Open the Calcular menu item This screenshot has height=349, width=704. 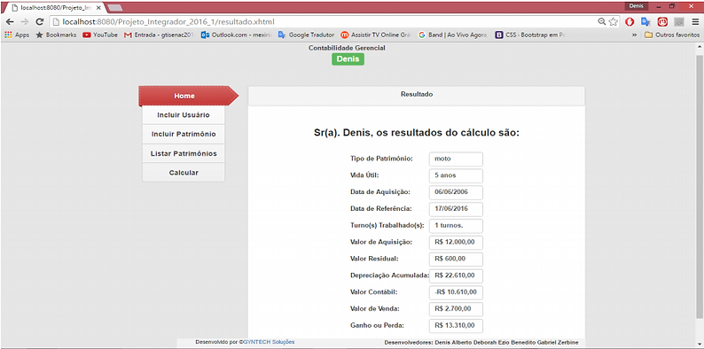point(184,172)
